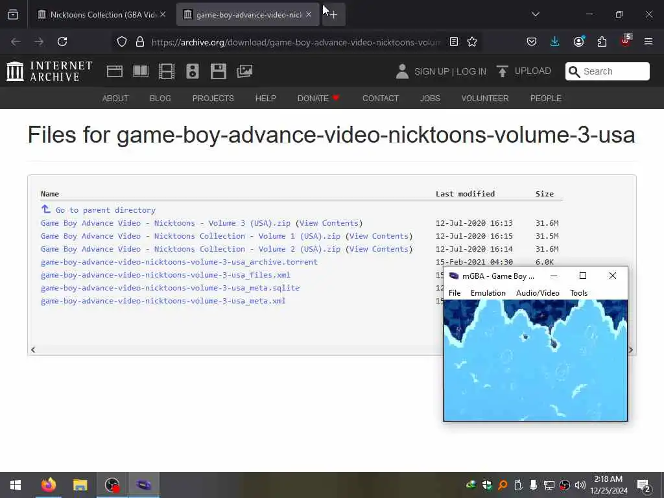Open Wayback Machine web icon
This screenshot has width=664, height=498.
click(115, 71)
